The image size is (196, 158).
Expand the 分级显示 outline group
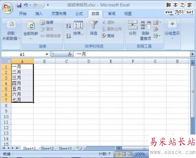pyautogui.click(x=172, y=30)
